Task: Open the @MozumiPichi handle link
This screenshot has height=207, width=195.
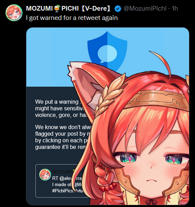Action: click(x=145, y=8)
